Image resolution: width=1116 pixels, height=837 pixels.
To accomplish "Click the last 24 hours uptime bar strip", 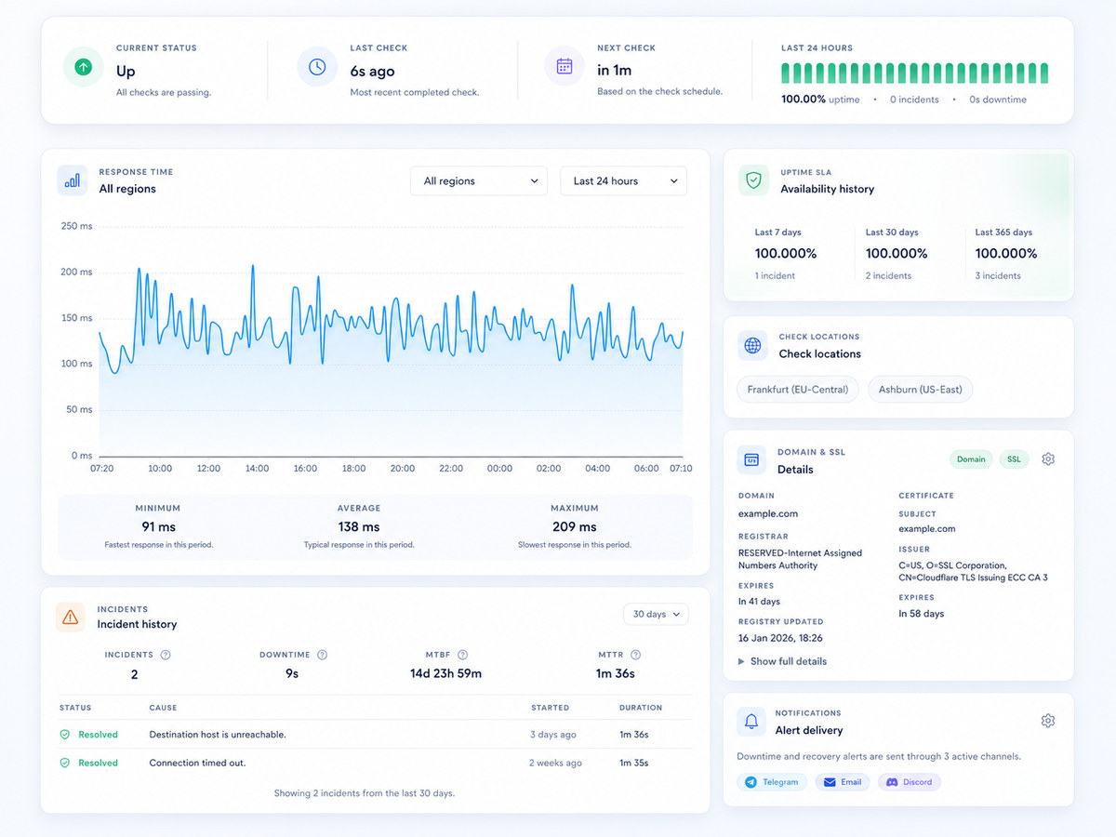I will click(x=915, y=73).
